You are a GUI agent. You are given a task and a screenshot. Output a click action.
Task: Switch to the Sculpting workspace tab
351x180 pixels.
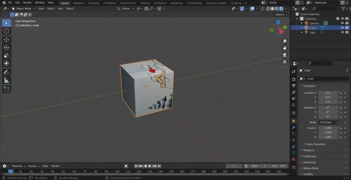coord(93,3)
